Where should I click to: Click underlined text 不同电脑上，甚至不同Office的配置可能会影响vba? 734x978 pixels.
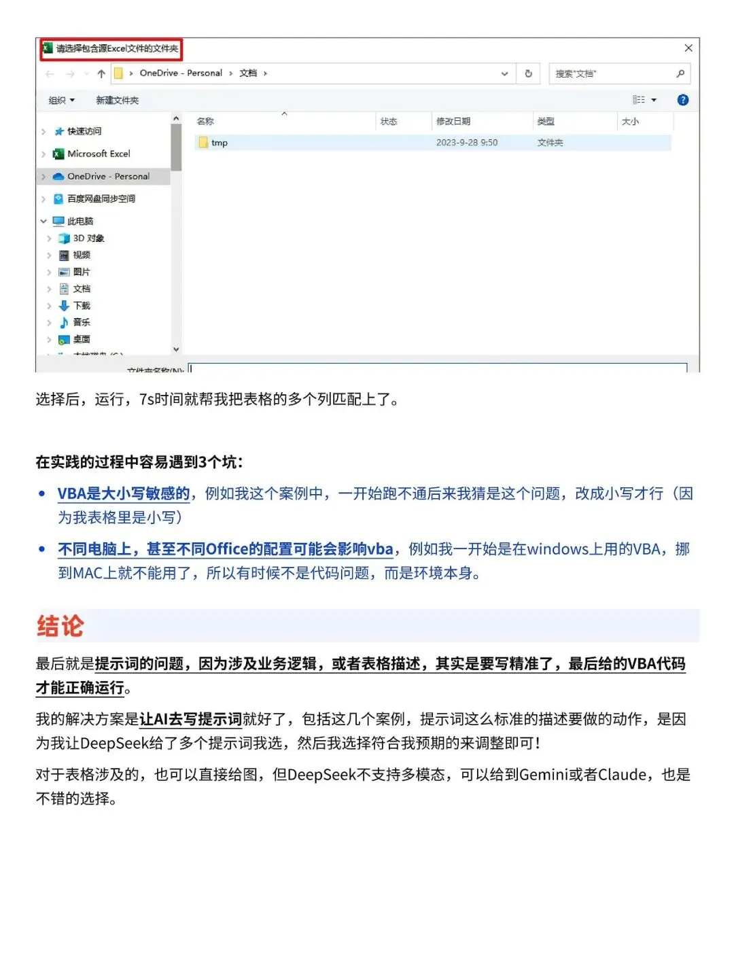[x=226, y=548]
